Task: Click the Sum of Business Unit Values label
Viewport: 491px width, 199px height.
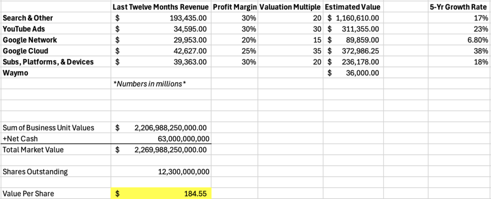Action: point(47,128)
